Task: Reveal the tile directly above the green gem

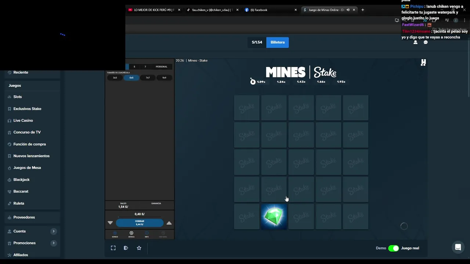Action: coord(274,189)
